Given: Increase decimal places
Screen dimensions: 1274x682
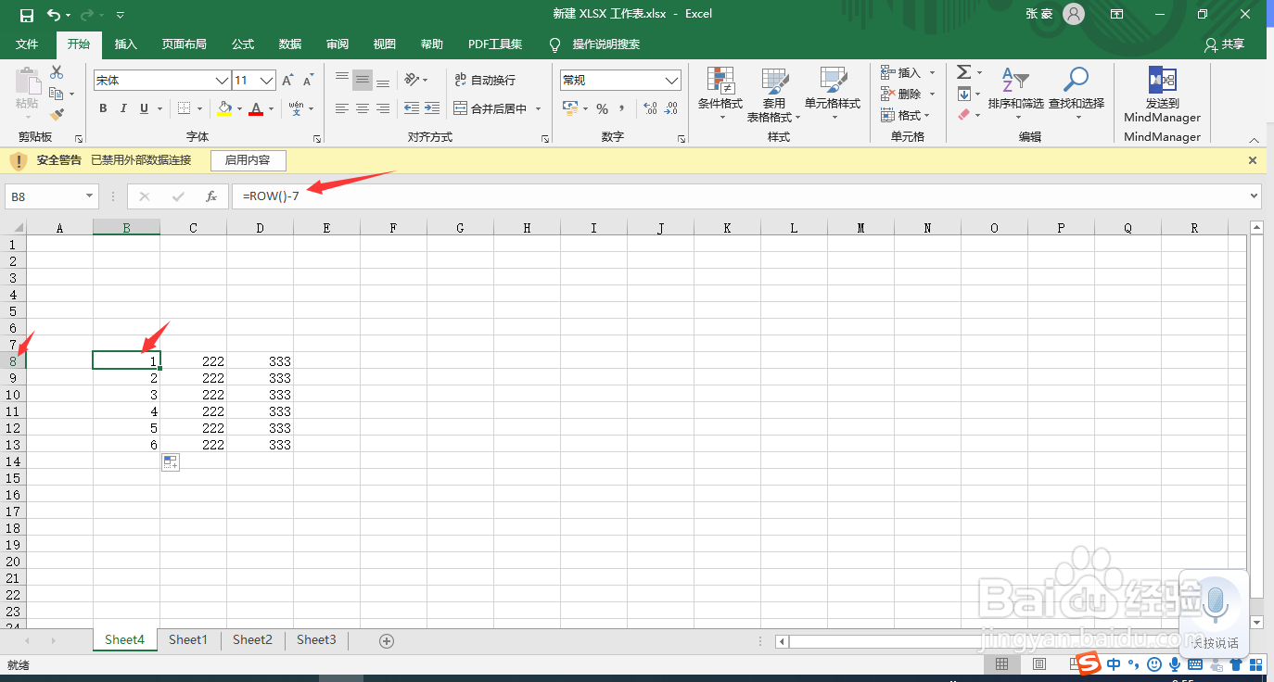Looking at the screenshot, I should [650, 109].
